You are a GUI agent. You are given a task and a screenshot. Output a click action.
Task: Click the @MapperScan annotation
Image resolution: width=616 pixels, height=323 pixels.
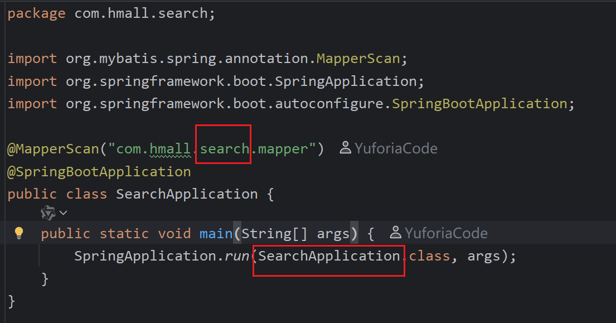coord(54,149)
